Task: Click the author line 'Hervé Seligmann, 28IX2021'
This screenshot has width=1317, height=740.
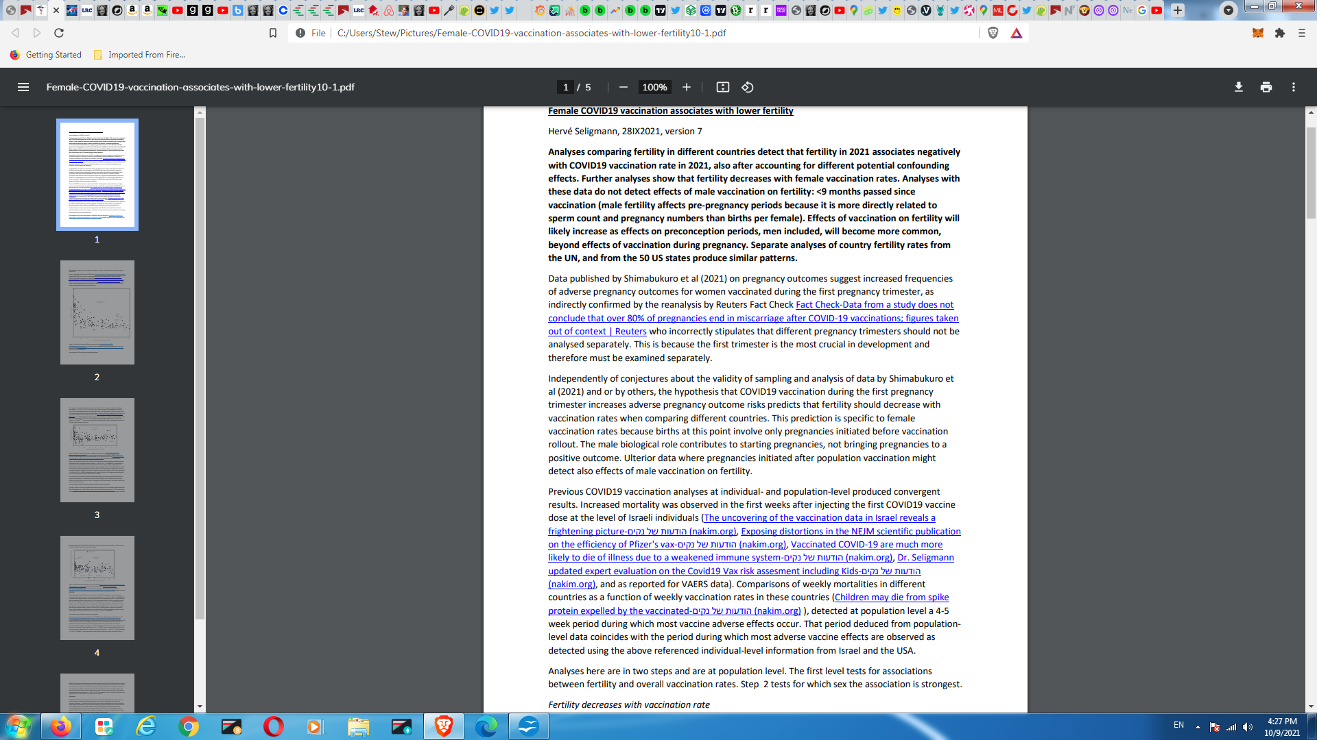Action: [x=625, y=131]
